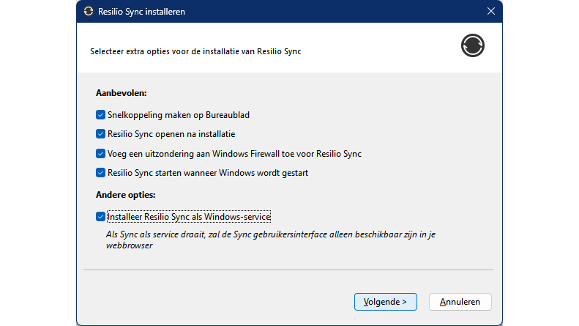Click the 'Selecteer extra opties' header text

(x=195, y=52)
